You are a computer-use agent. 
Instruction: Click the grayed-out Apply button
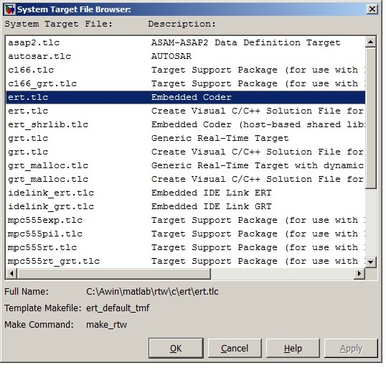(x=351, y=348)
